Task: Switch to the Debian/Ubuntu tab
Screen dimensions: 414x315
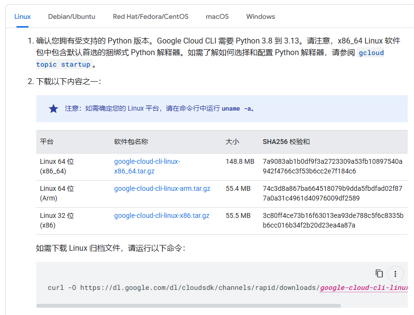Action: (x=72, y=16)
